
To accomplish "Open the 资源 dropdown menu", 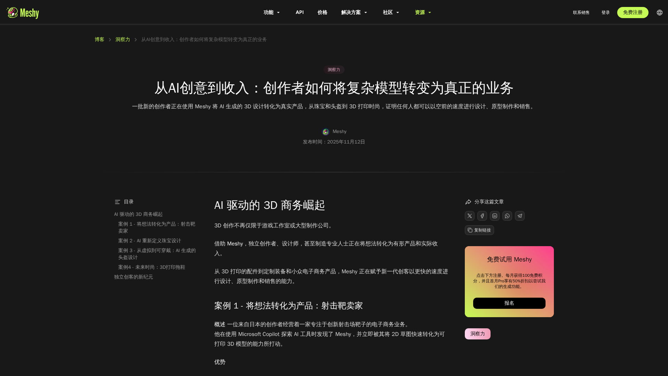I will click(x=423, y=13).
